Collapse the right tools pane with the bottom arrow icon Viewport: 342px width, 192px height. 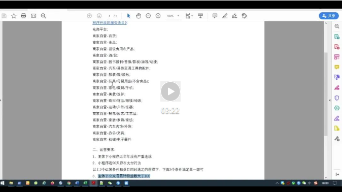tap(337, 174)
